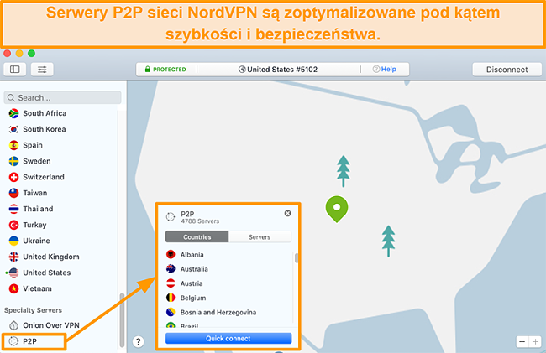Choose Onion Over VPN label
Screen dimensions: 546x353
51,325
